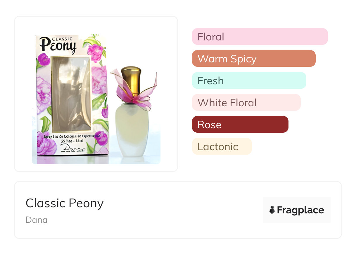Click the Fragplace wordmark text

(300, 210)
